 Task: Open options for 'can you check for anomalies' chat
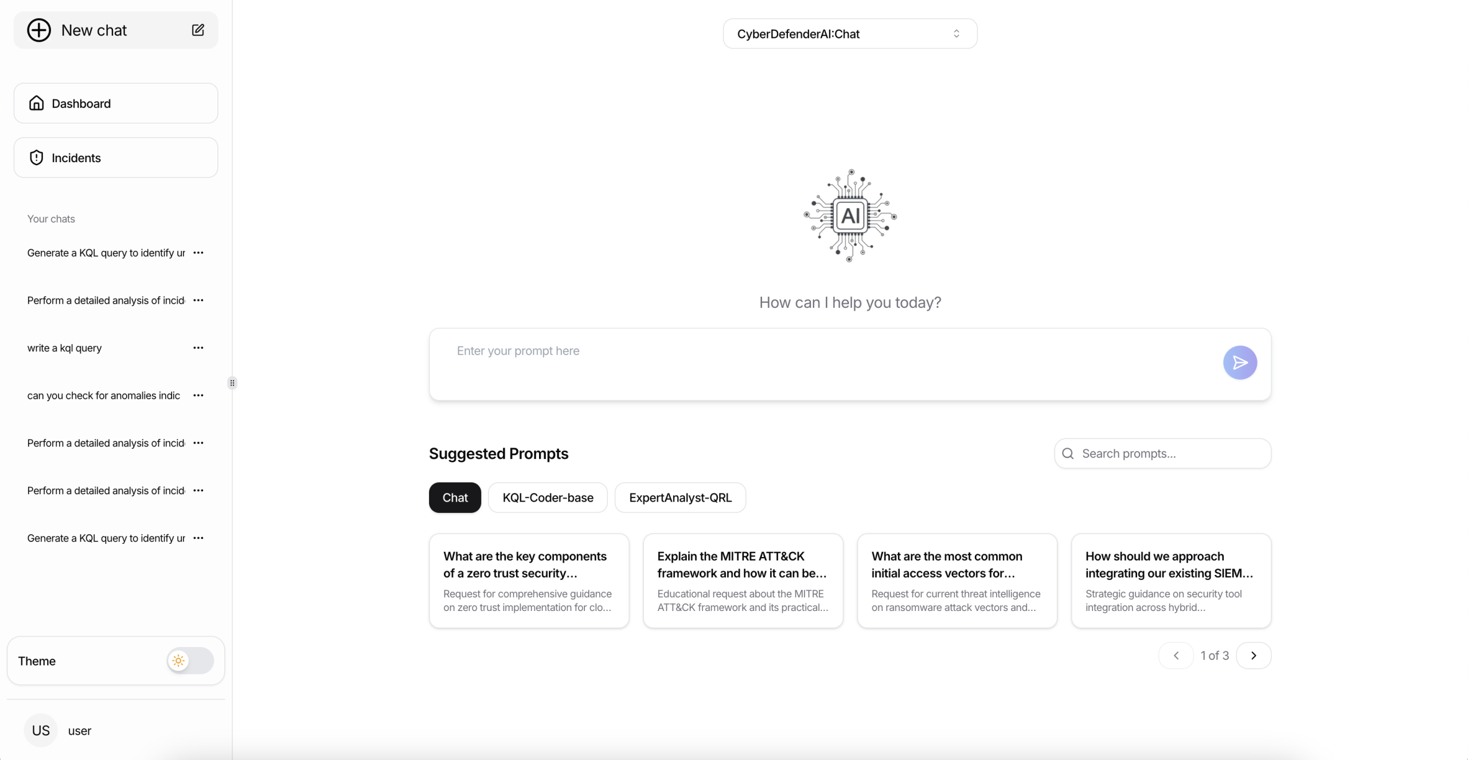(x=198, y=395)
